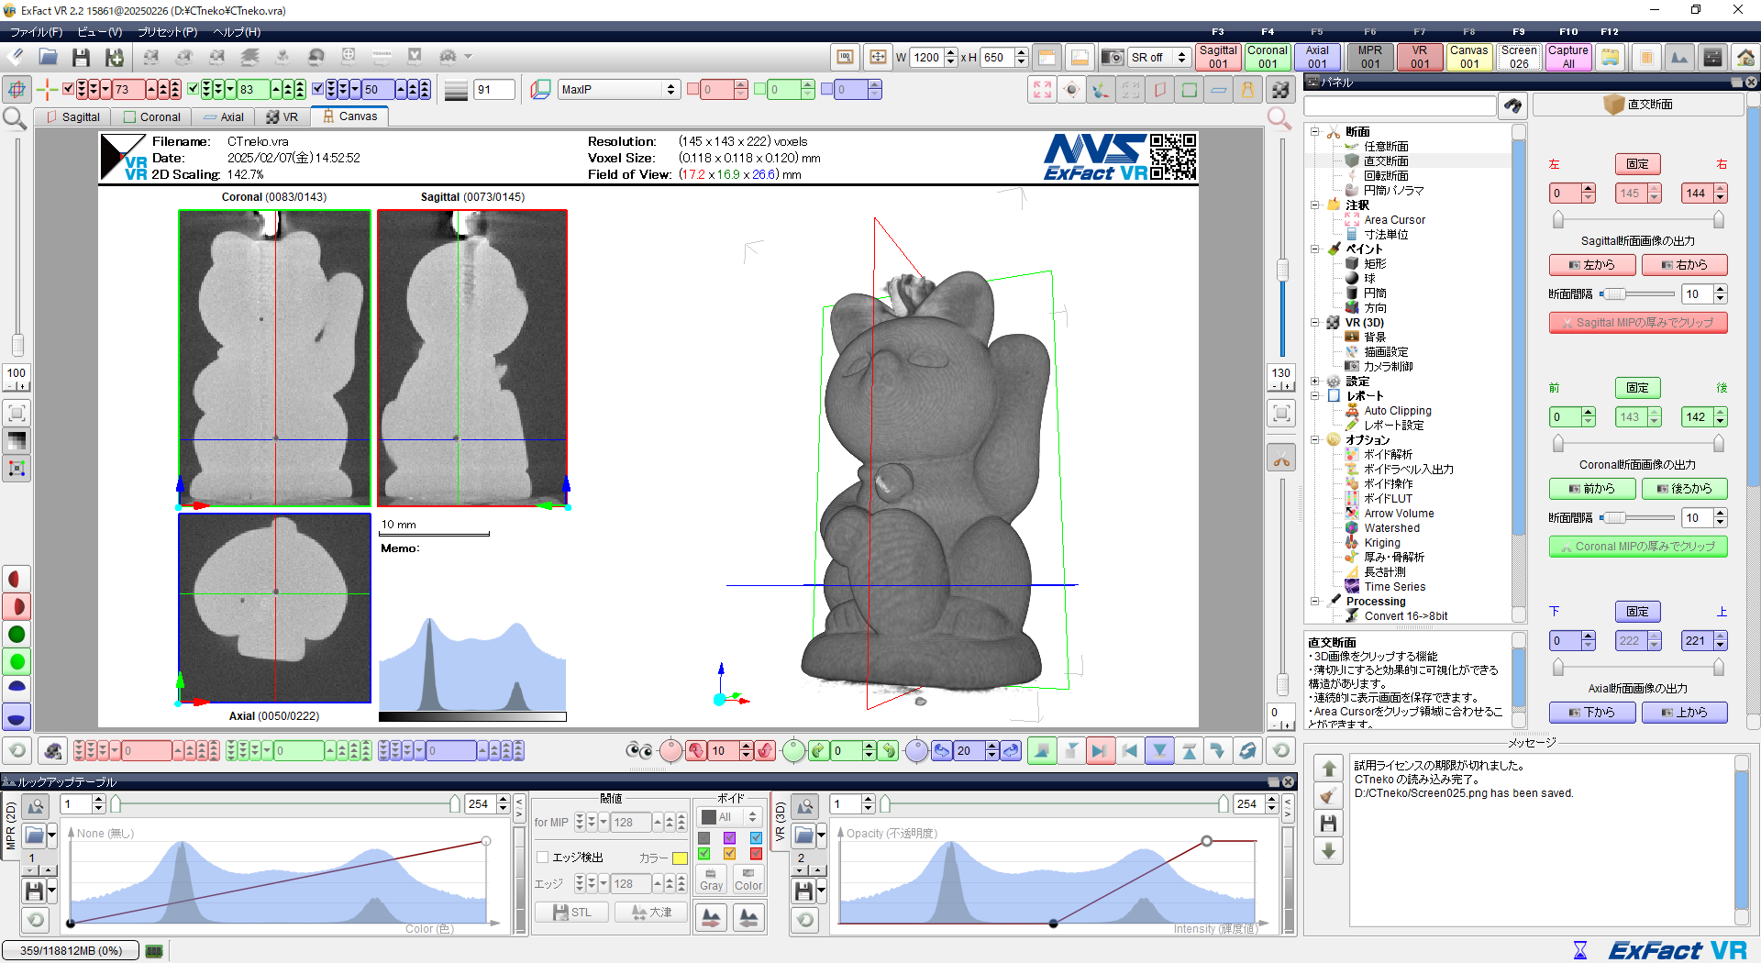The height and width of the screenshot is (963, 1761).
Task: Click the scissors clipping icon
Action: click(x=1281, y=459)
